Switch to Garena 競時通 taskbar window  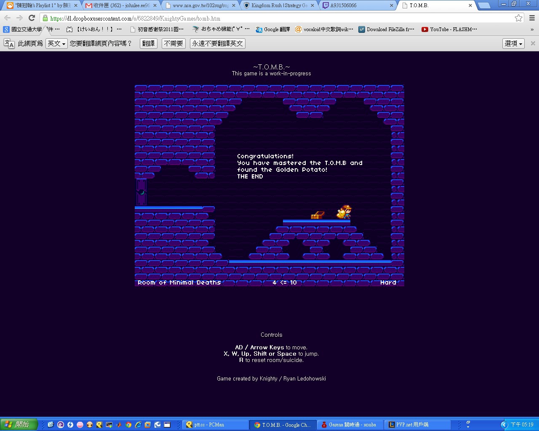(350, 425)
